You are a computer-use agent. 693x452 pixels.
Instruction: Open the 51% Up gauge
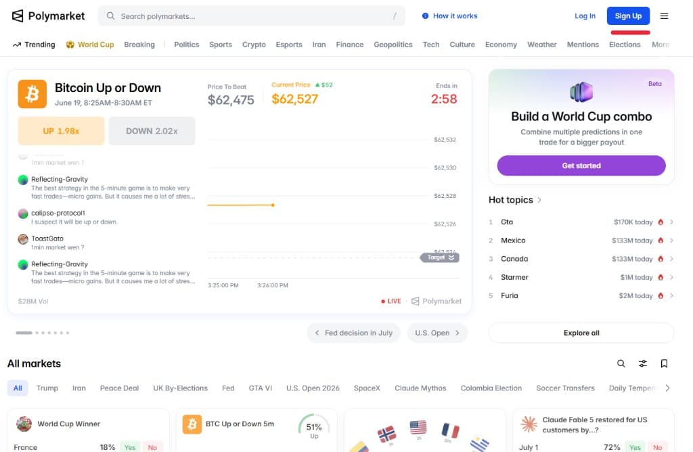[x=314, y=427]
